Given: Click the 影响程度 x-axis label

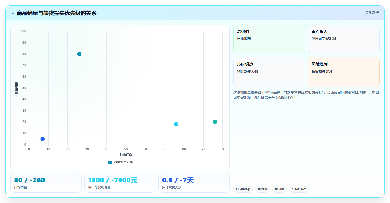Looking at the screenshot, I should tap(126, 155).
